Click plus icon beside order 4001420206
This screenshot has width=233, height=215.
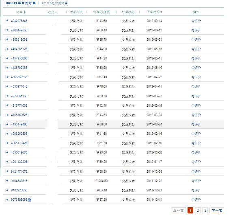pyautogui.click(x=7, y=162)
